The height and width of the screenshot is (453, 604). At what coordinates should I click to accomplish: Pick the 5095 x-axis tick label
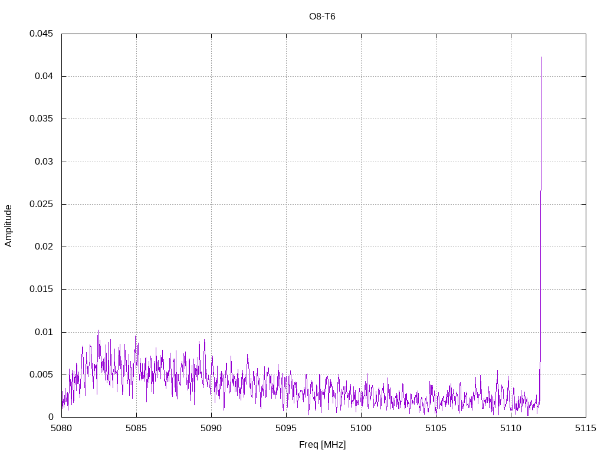pos(286,428)
